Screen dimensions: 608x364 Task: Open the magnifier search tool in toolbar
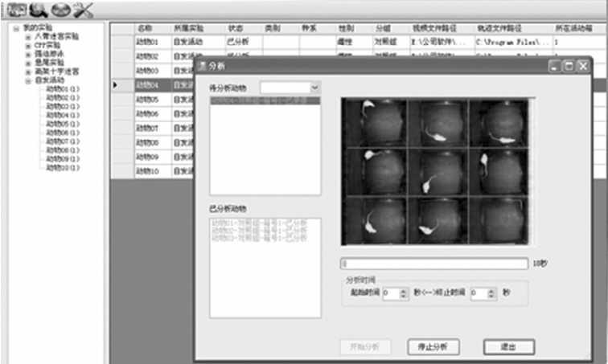point(39,10)
